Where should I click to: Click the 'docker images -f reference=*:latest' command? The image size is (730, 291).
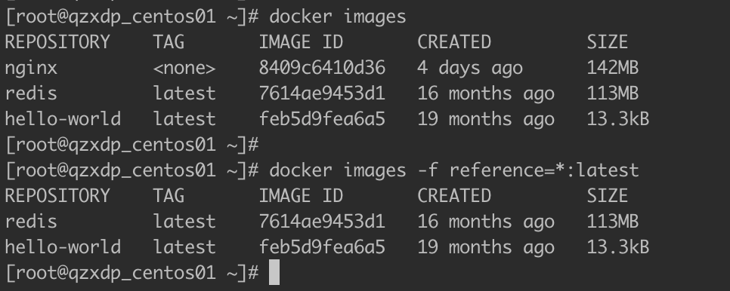[x=454, y=170]
